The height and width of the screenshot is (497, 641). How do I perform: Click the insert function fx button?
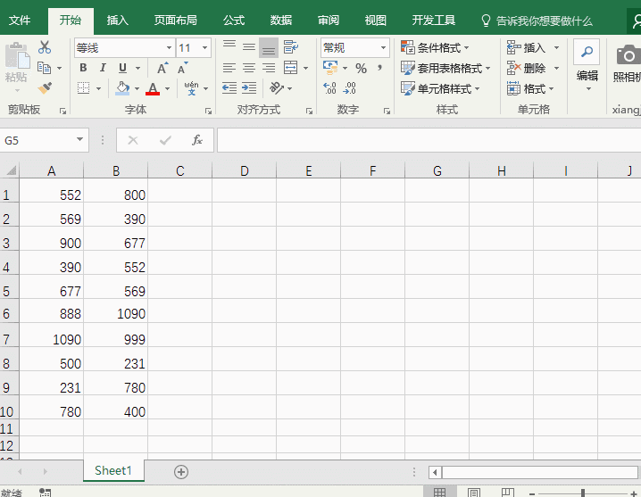[x=197, y=140]
